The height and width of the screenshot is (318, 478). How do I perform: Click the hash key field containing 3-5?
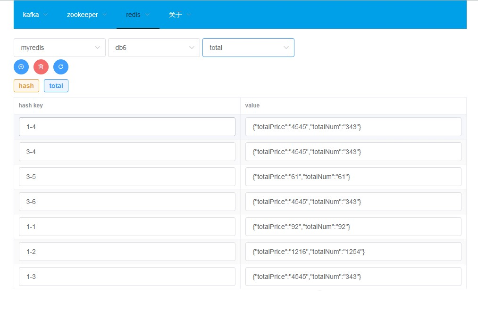tap(127, 177)
